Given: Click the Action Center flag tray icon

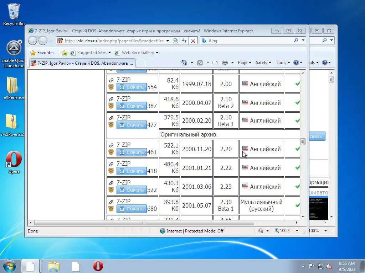Looking at the screenshot, I should point(312,266).
